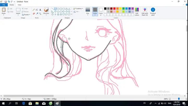Viewport: 188px width, 106px height.
Task: Select the Magnifier tool
Action: point(40,14)
